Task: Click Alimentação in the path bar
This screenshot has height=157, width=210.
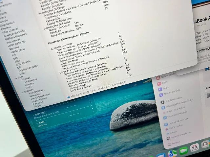Action: click(x=119, y=83)
